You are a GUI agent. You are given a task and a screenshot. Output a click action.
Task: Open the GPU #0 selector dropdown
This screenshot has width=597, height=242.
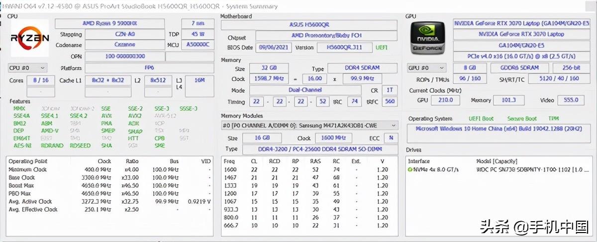[427, 68]
